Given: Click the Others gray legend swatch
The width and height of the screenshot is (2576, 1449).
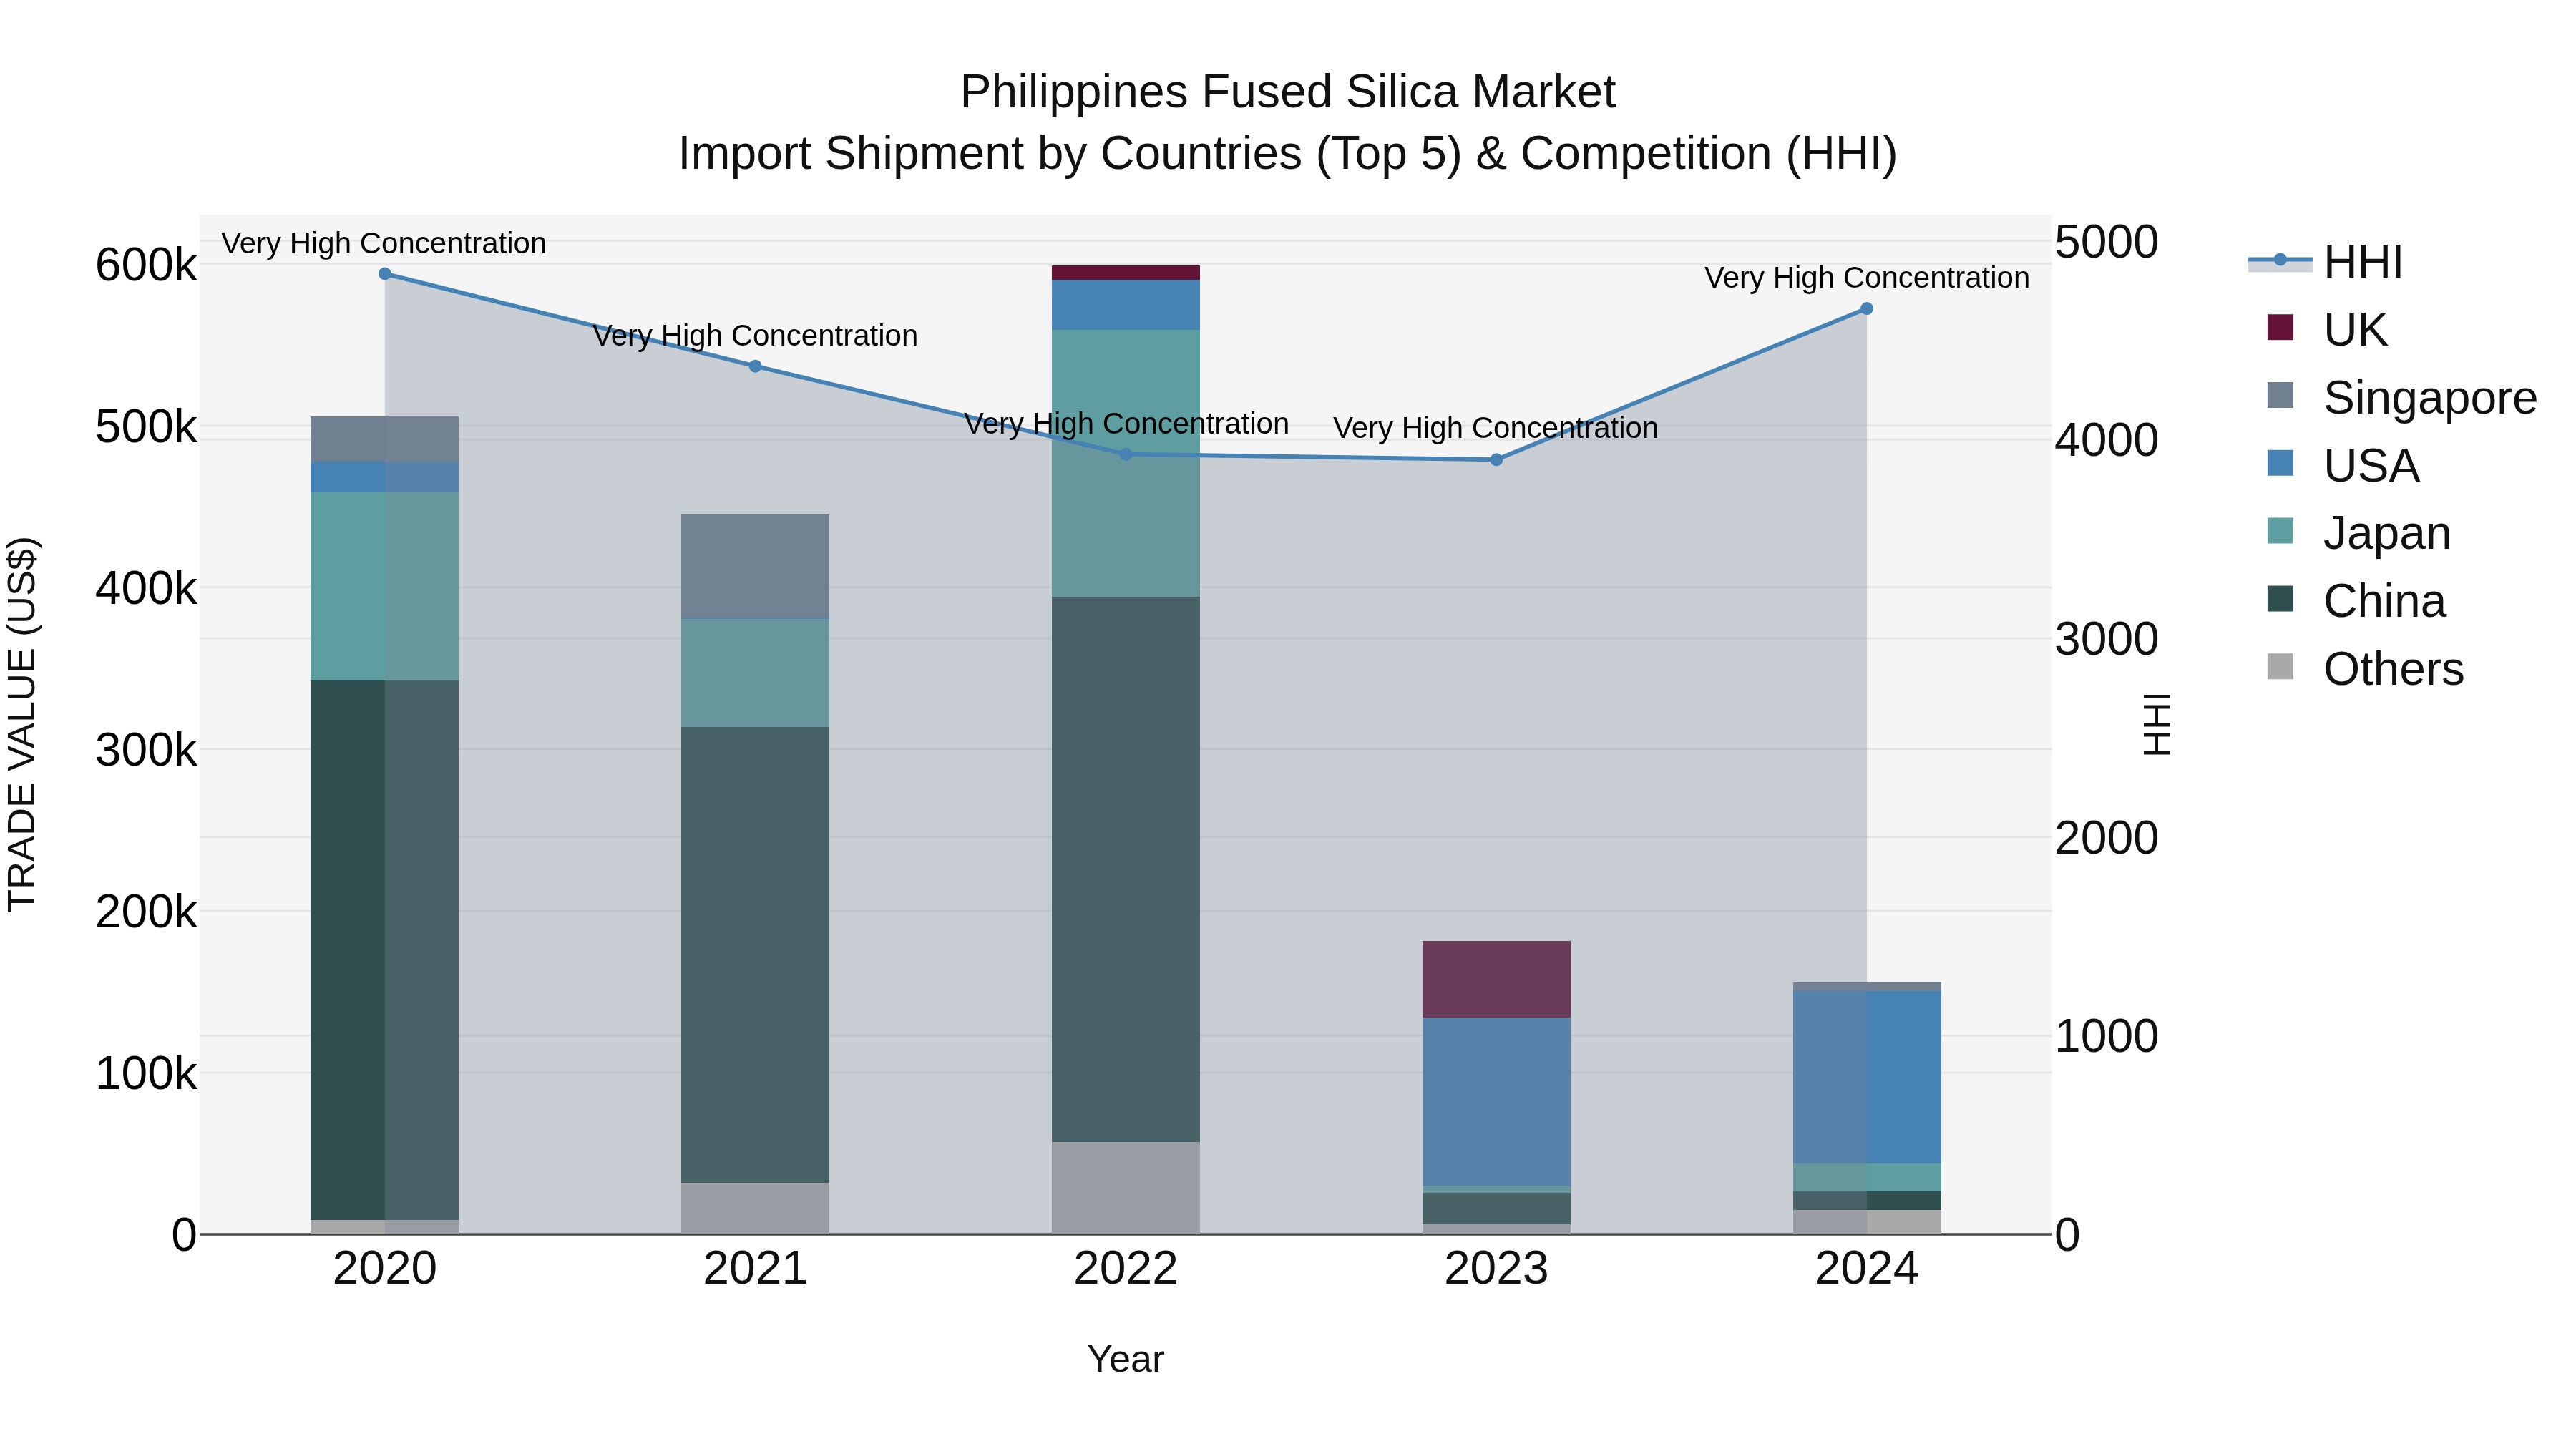Looking at the screenshot, I should 2280,666.
